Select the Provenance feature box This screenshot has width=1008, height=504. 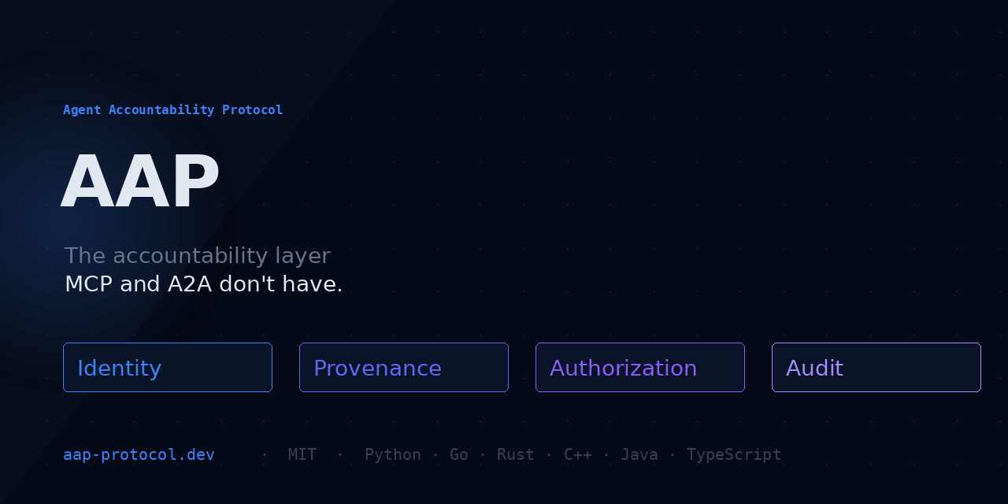pyautogui.click(x=403, y=368)
